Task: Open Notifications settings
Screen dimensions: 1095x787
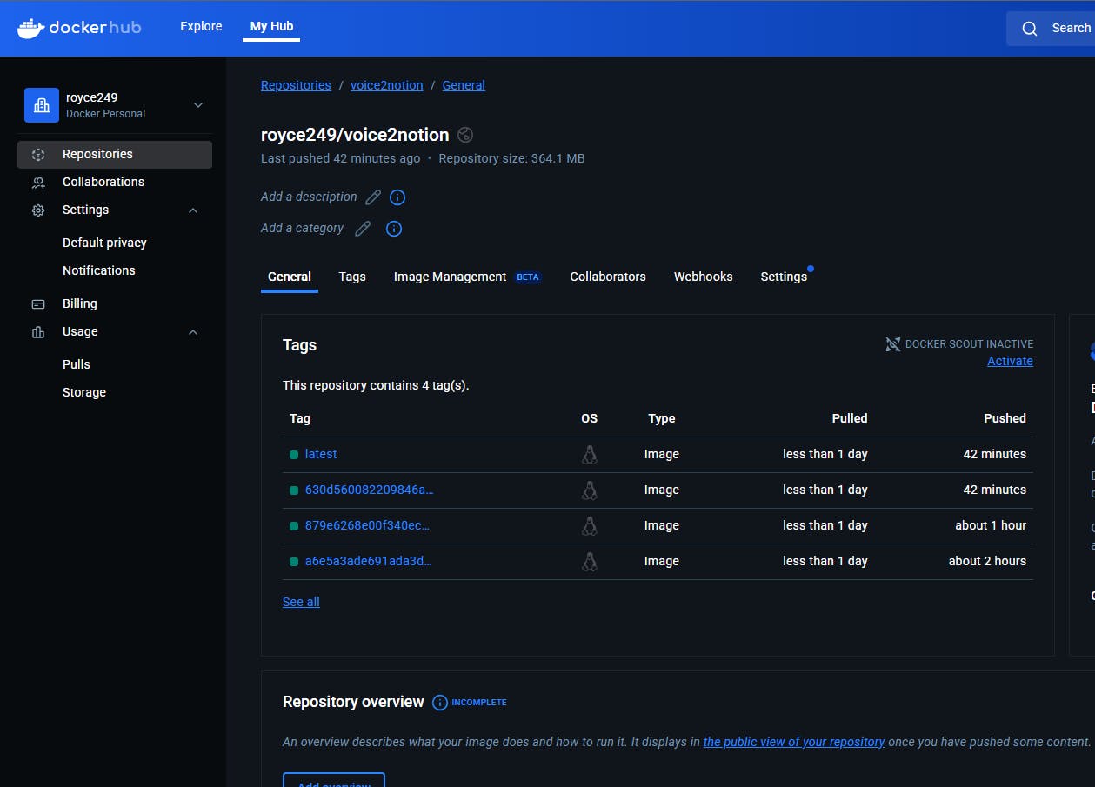Action: (99, 270)
